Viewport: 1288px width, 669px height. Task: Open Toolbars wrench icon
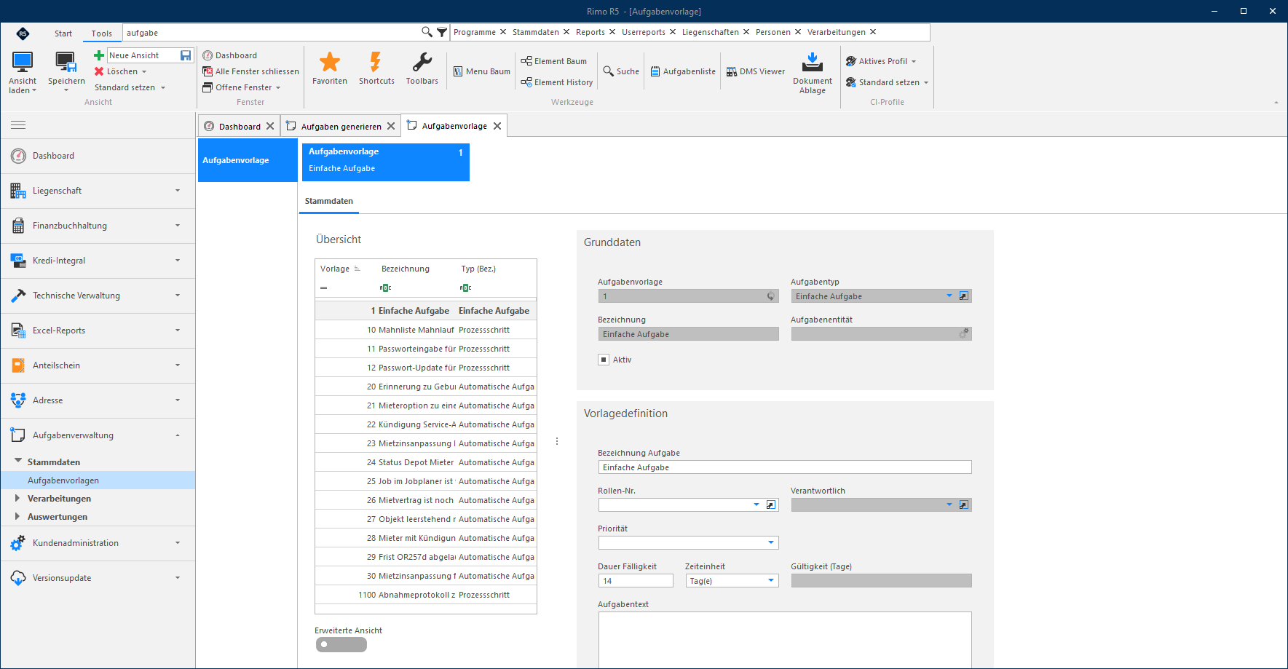[x=422, y=62]
